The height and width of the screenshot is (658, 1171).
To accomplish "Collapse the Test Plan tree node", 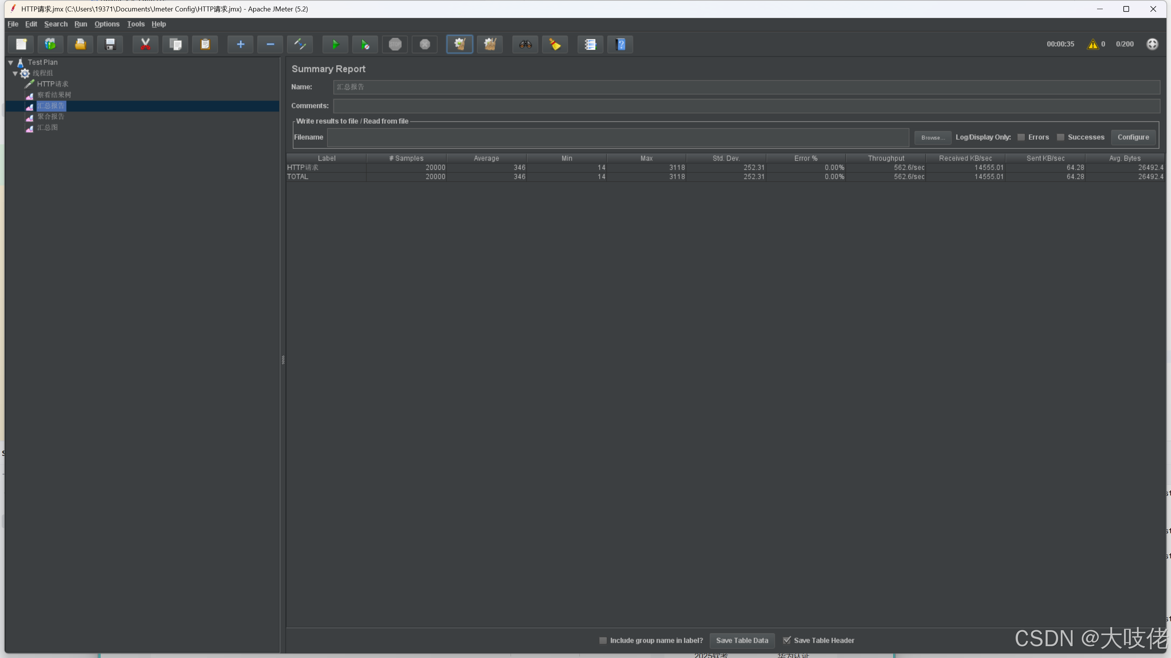I will click(x=10, y=63).
